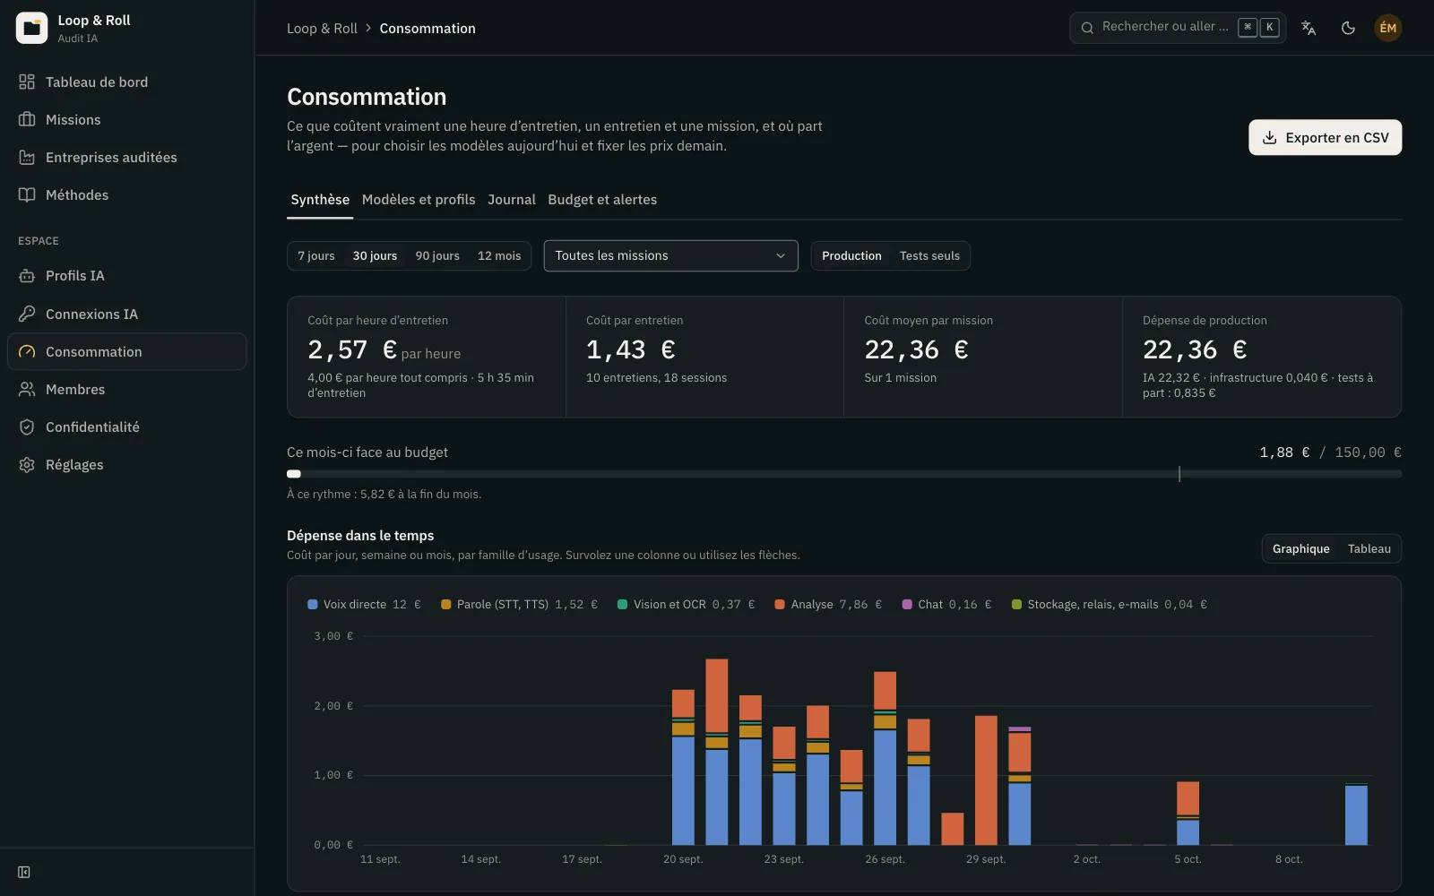Click the tallest 21 sept. chart column
Image resolution: width=1434 pixels, height=896 pixels.
click(x=717, y=752)
